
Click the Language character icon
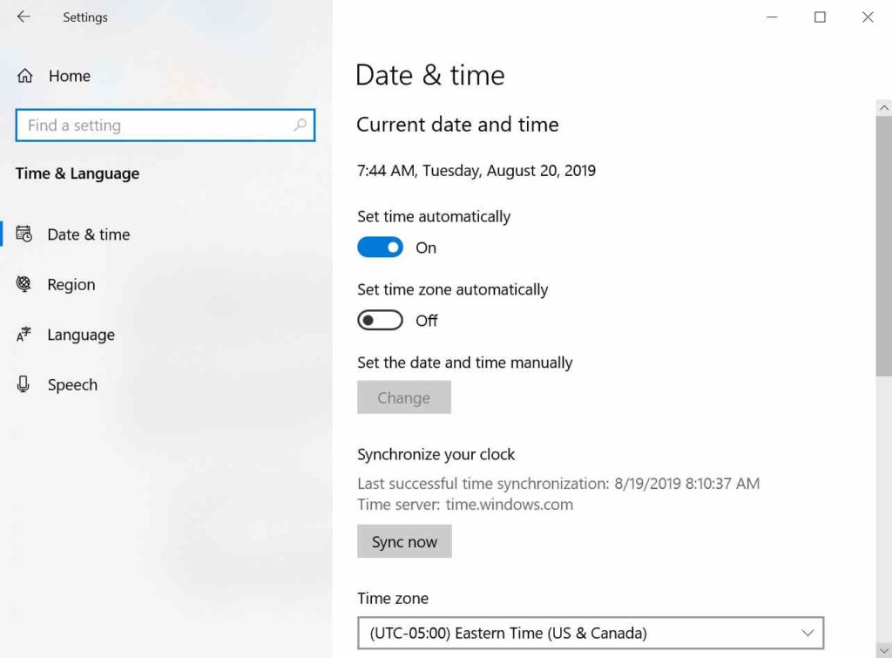point(24,334)
